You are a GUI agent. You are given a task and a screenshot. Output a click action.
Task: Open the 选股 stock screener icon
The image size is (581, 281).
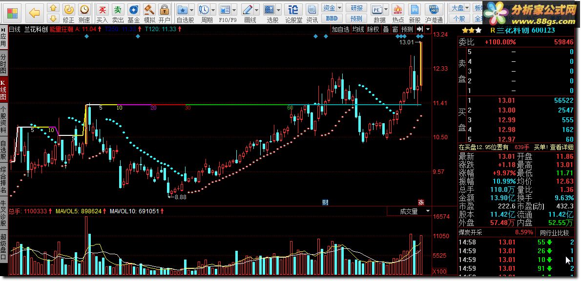coord(270,10)
